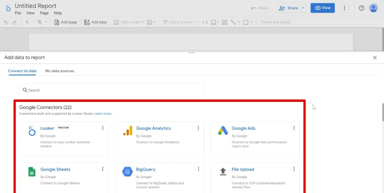Click the Share button

(288, 8)
